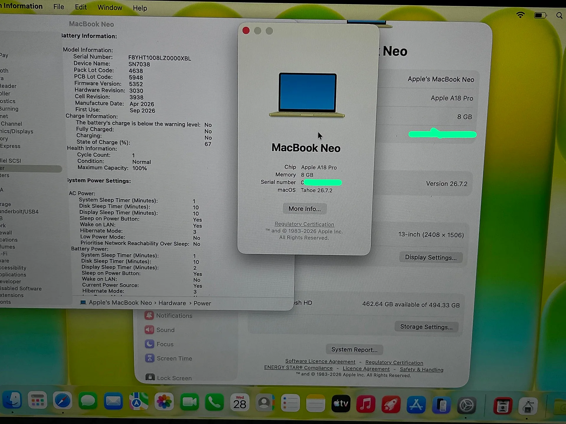566x424 pixels.
Task: Select Sound in System Settings sidebar
Action: click(160, 330)
